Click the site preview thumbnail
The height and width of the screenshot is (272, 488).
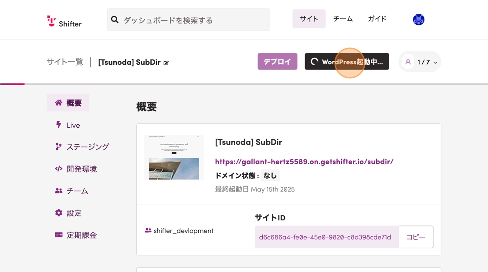(174, 157)
